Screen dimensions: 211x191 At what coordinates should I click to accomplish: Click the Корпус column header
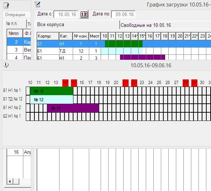pos(48,36)
